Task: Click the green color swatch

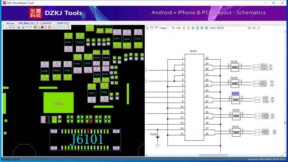Action: [x=35, y=27]
